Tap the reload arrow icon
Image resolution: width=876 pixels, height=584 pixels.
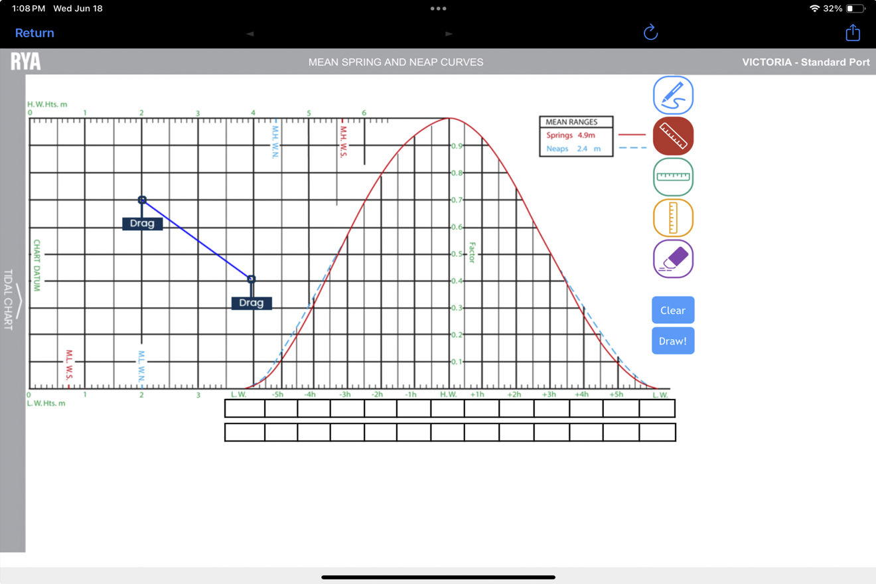click(650, 33)
